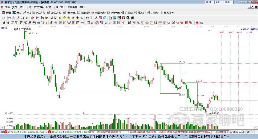Click the black left arrow icon
The width and height of the screenshot is (258, 139).
point(51,18)
